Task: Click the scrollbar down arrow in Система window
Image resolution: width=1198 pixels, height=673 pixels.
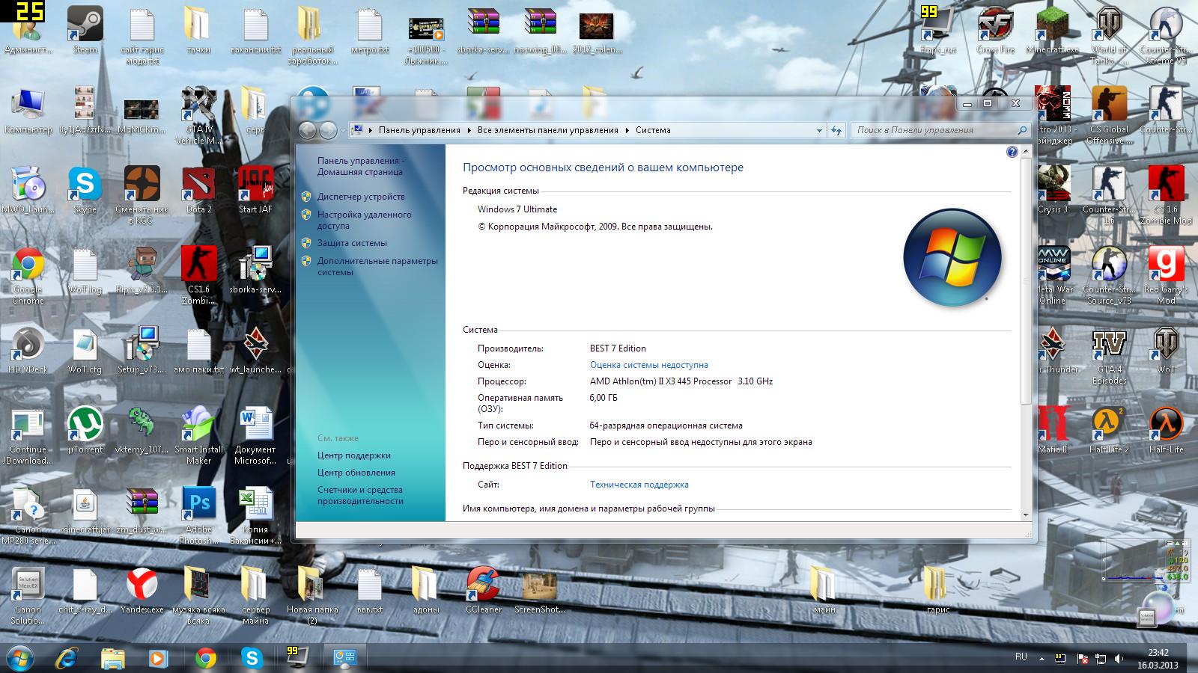Action: click(x=1026, y=514)
